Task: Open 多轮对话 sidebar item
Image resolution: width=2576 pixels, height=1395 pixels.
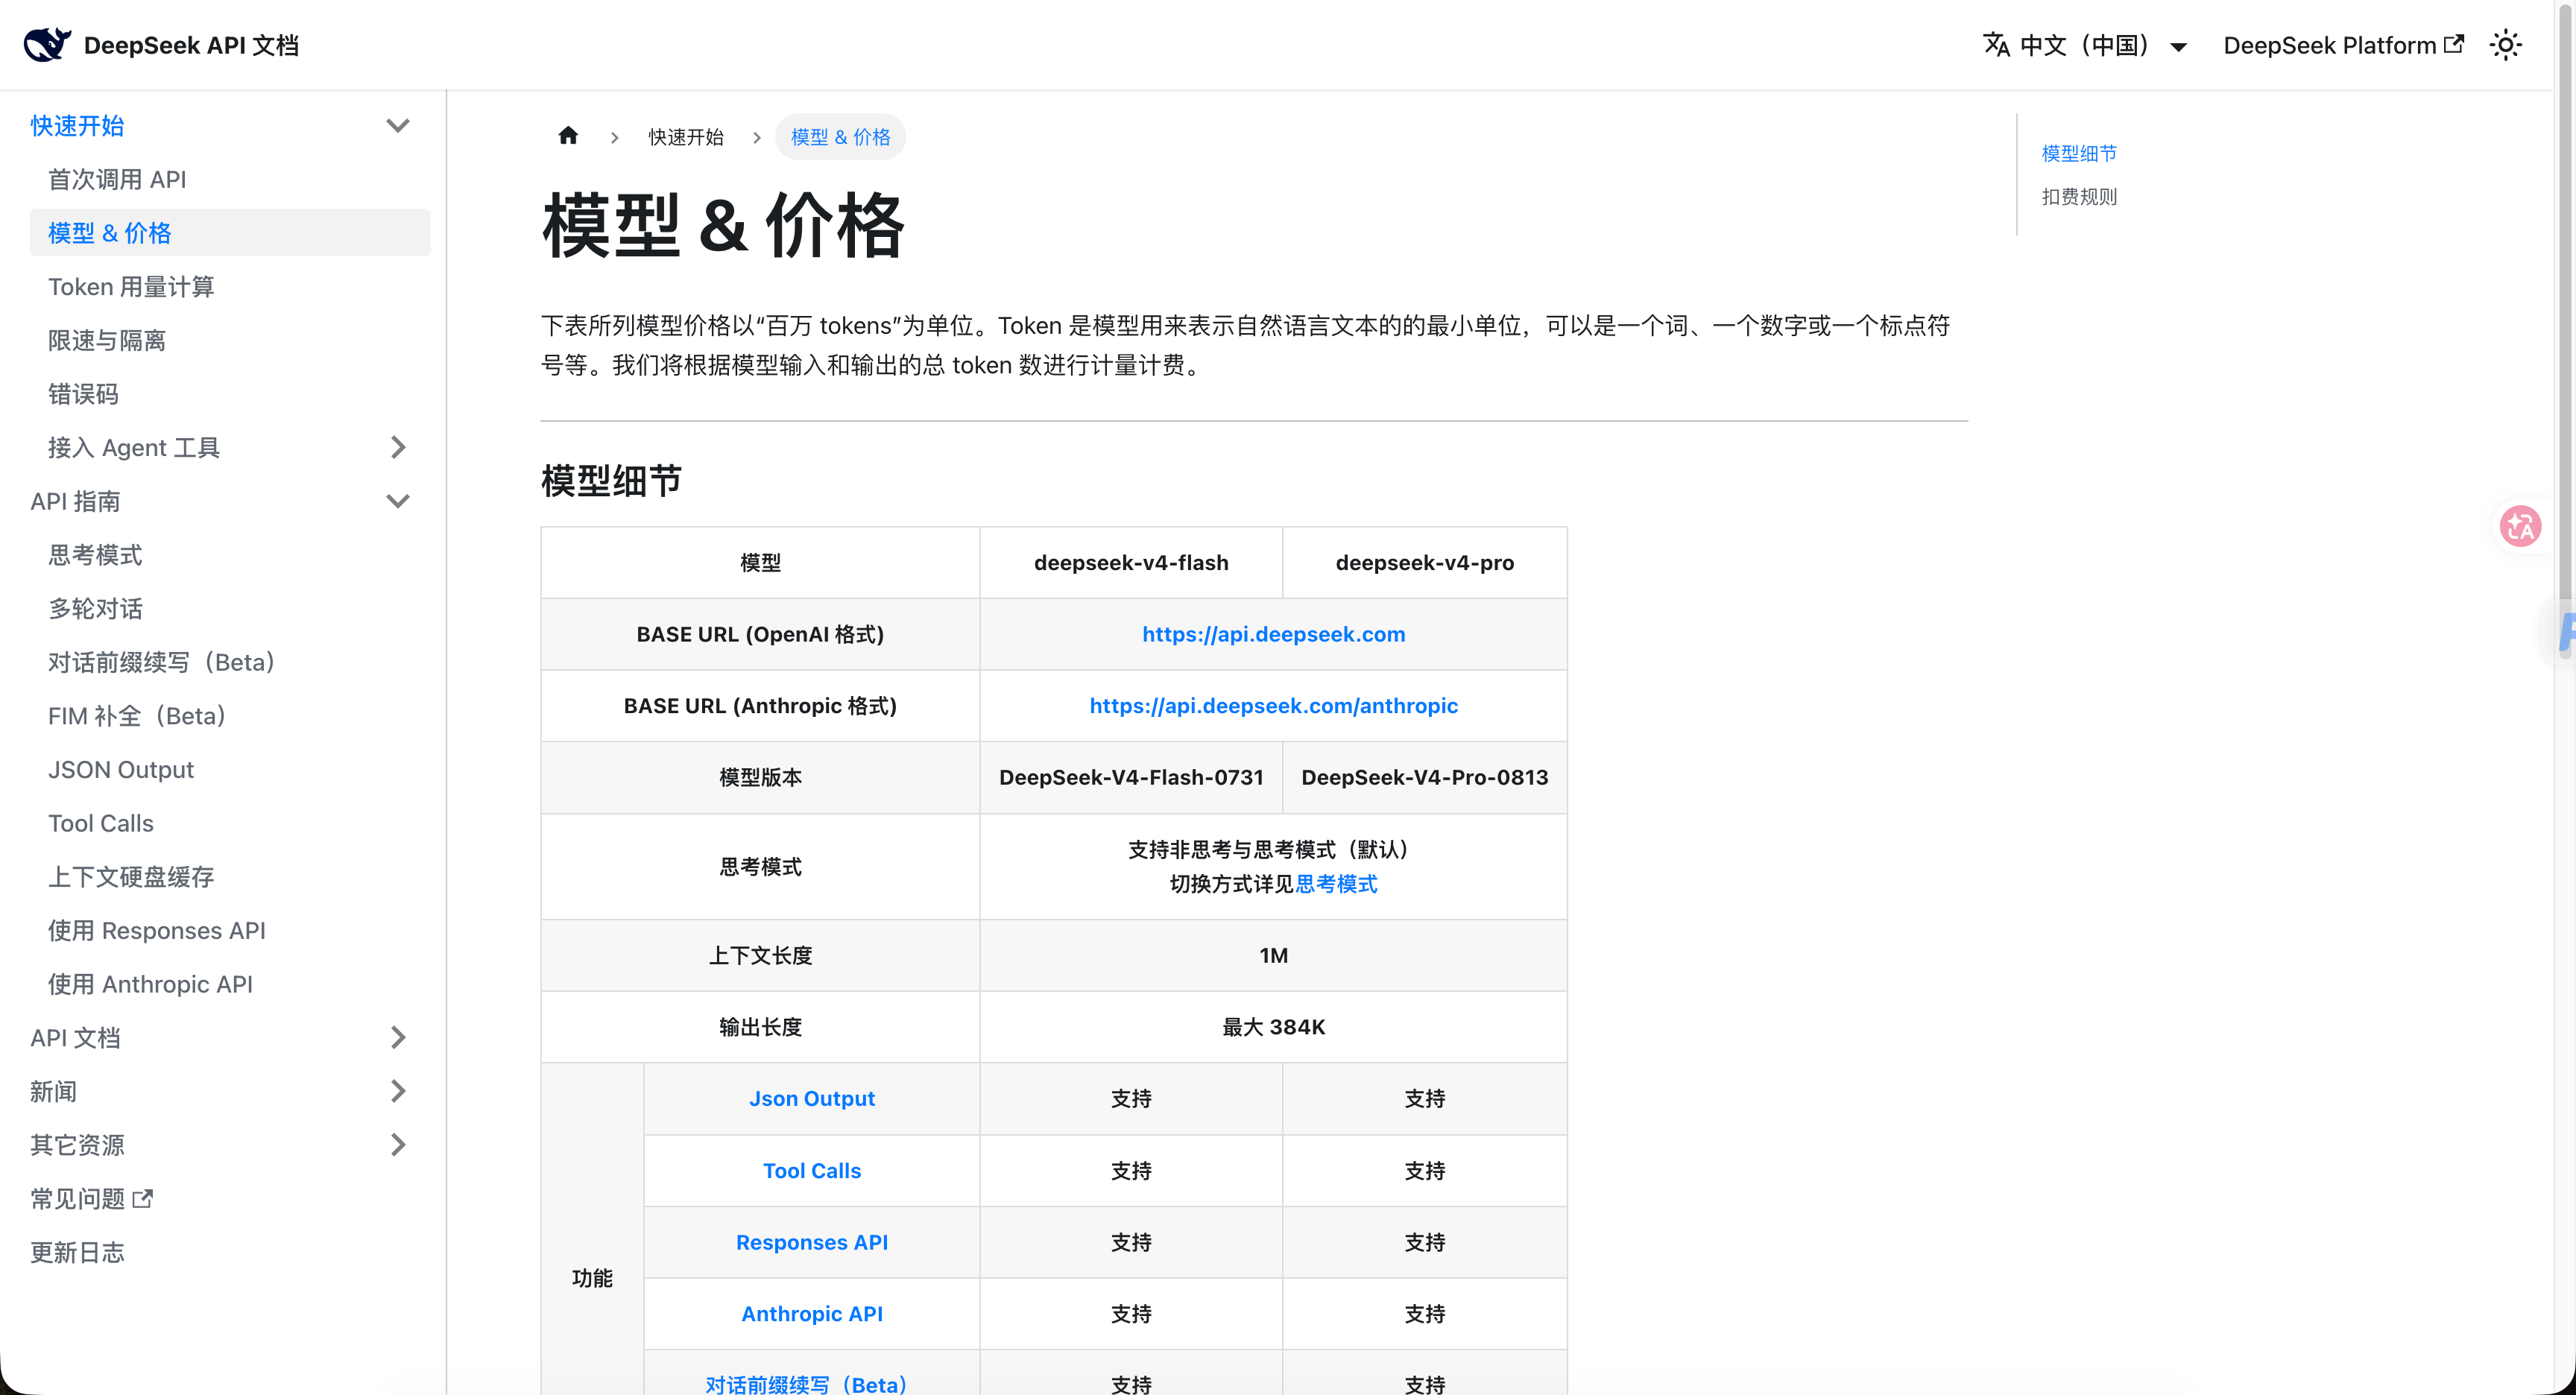Action: (x=95, y=609)
